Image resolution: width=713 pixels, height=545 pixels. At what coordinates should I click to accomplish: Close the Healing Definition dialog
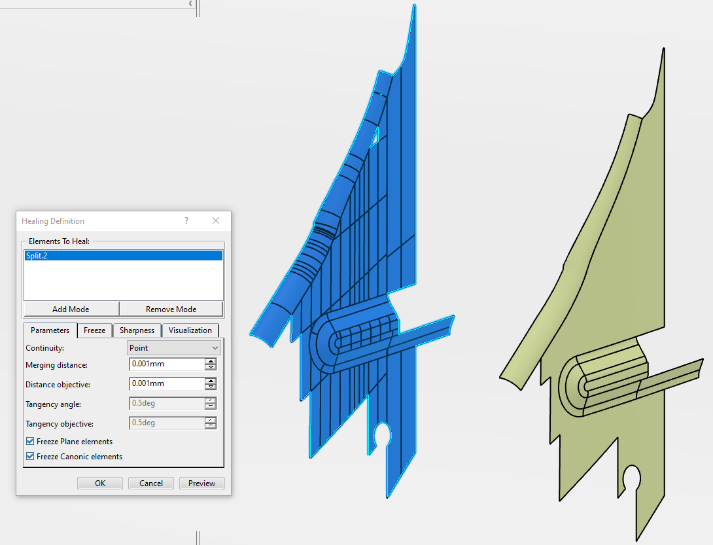point(216,221)
